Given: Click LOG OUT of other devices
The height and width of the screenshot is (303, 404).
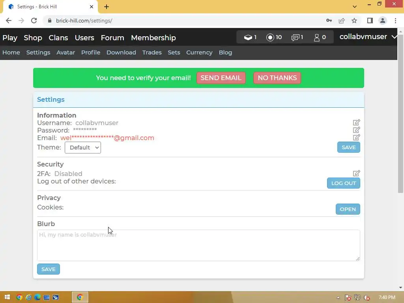Looking at the screenshot, I should point(344,183).
